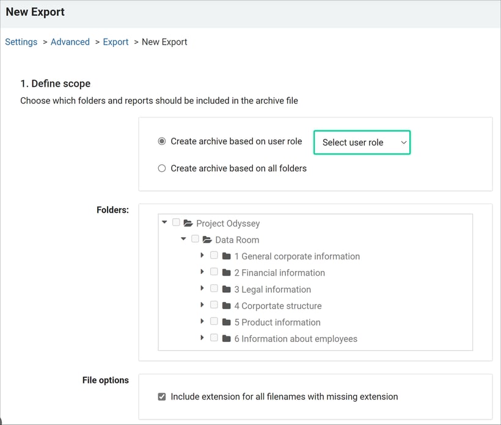This screenshot has width=501, height=425.
Task: Select 'Create archive based on all folders' radio
Action: 162,168
